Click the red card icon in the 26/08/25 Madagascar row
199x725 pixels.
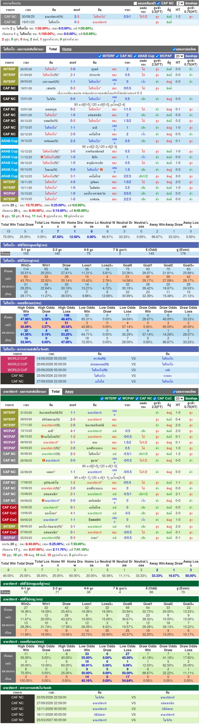[x=44, y=460]
